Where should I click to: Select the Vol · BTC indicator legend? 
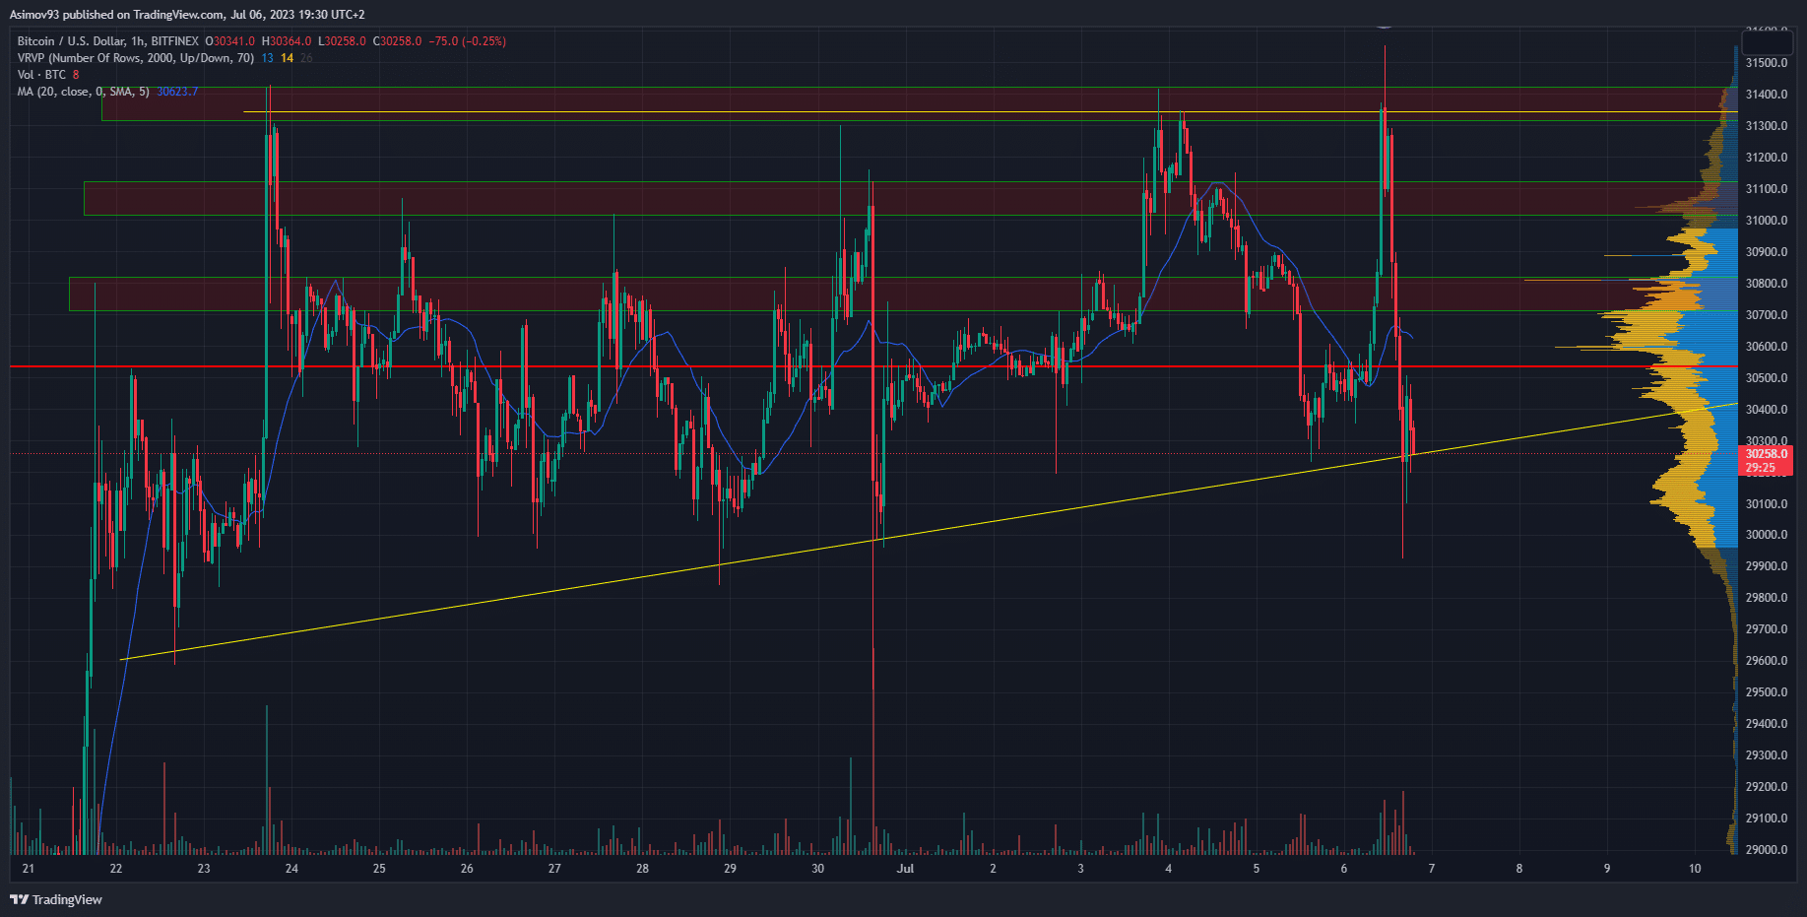click(41, 75)
